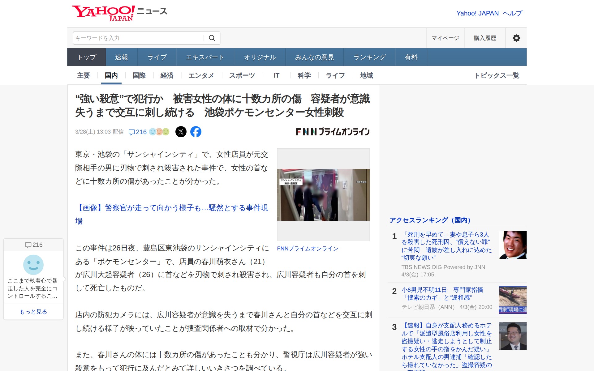The image size is (594, 371).
Task: Select the スポーツ category
Action: click(x=242, y=75)
